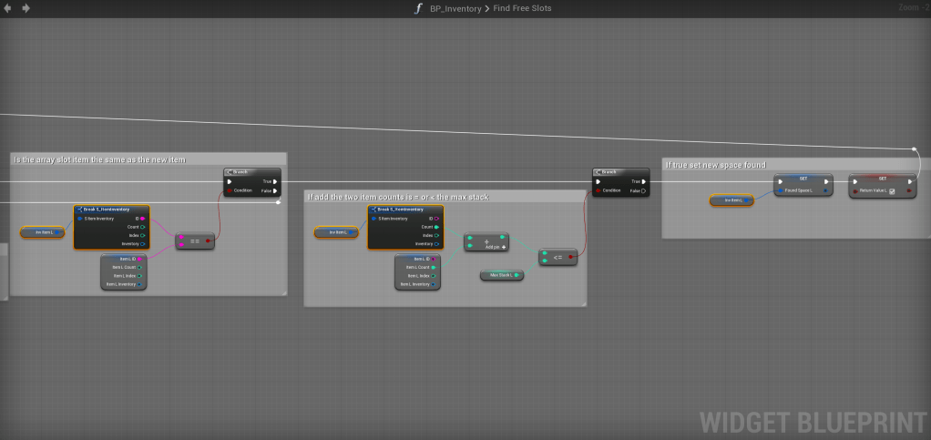Click BP_Inventory in the breadcrumb
The image size is (931, 440).
pyautogui.click(x=455, y=8)
